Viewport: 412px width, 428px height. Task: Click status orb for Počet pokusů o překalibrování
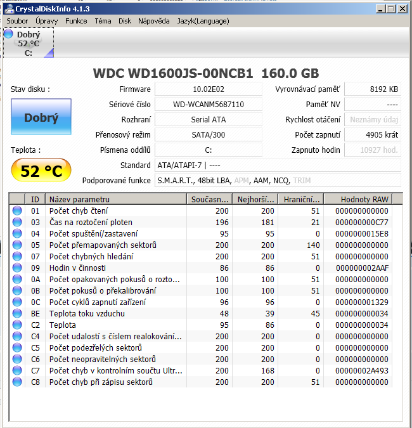[17, 290]
